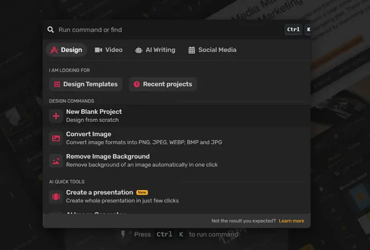Click 'Design from scratch' subtitle
370x250 pixels.
(92, 120)
